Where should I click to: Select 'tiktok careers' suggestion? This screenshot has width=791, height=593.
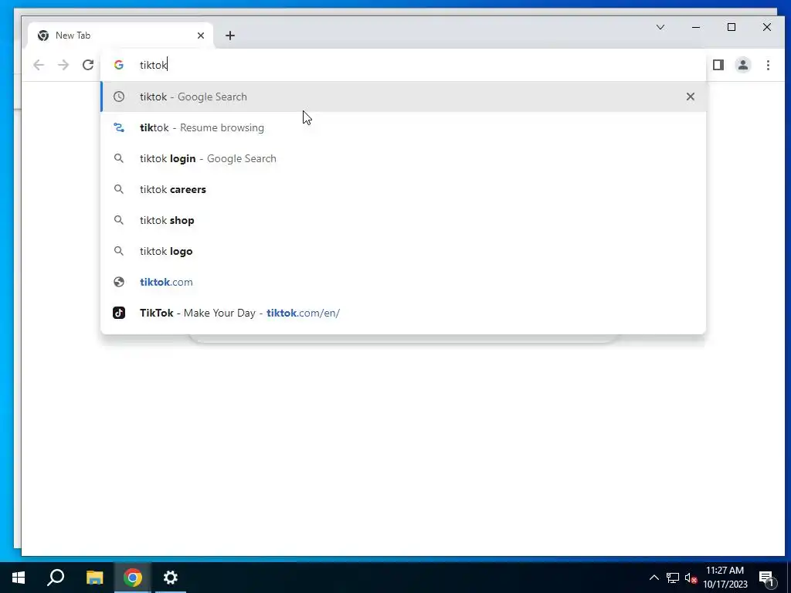(x=403, y=189)
